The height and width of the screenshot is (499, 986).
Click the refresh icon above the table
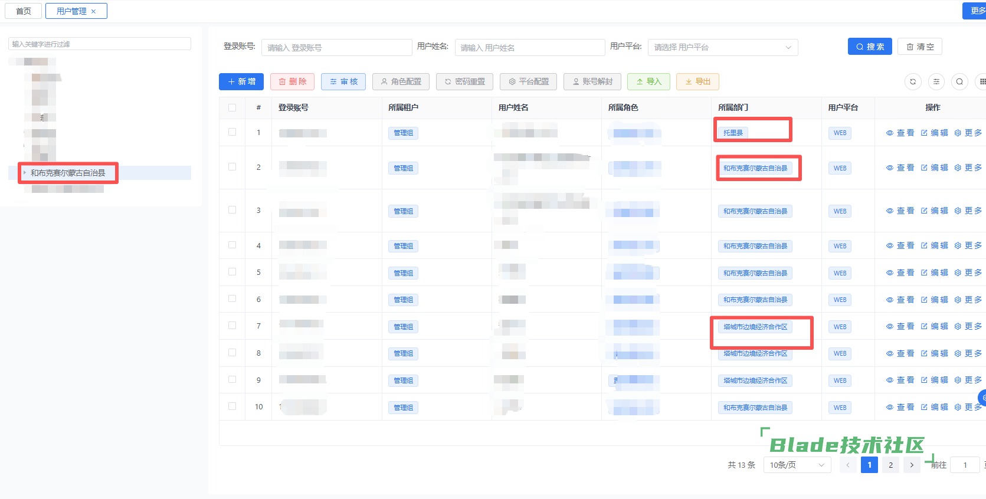(x=913, y=82)
